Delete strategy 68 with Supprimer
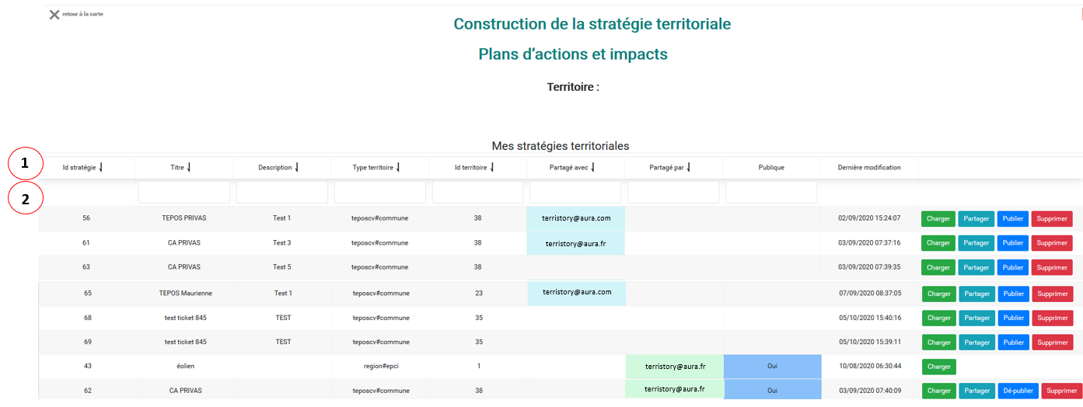The height and width of the screenshot is (407, 1083). (1053, 318)
